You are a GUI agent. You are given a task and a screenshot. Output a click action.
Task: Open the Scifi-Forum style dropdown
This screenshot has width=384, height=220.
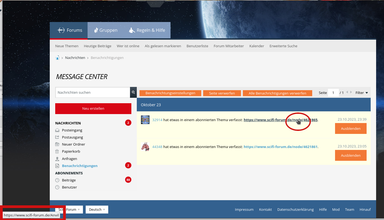click(69, 209)
